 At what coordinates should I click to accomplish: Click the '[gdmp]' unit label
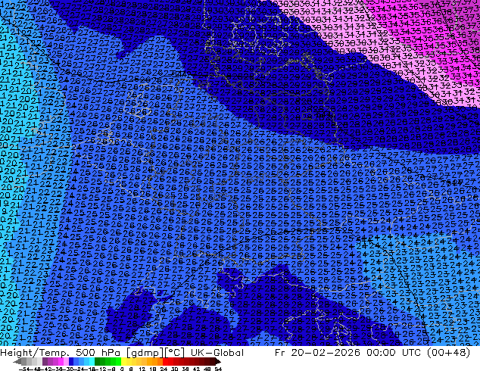[144, 353]
